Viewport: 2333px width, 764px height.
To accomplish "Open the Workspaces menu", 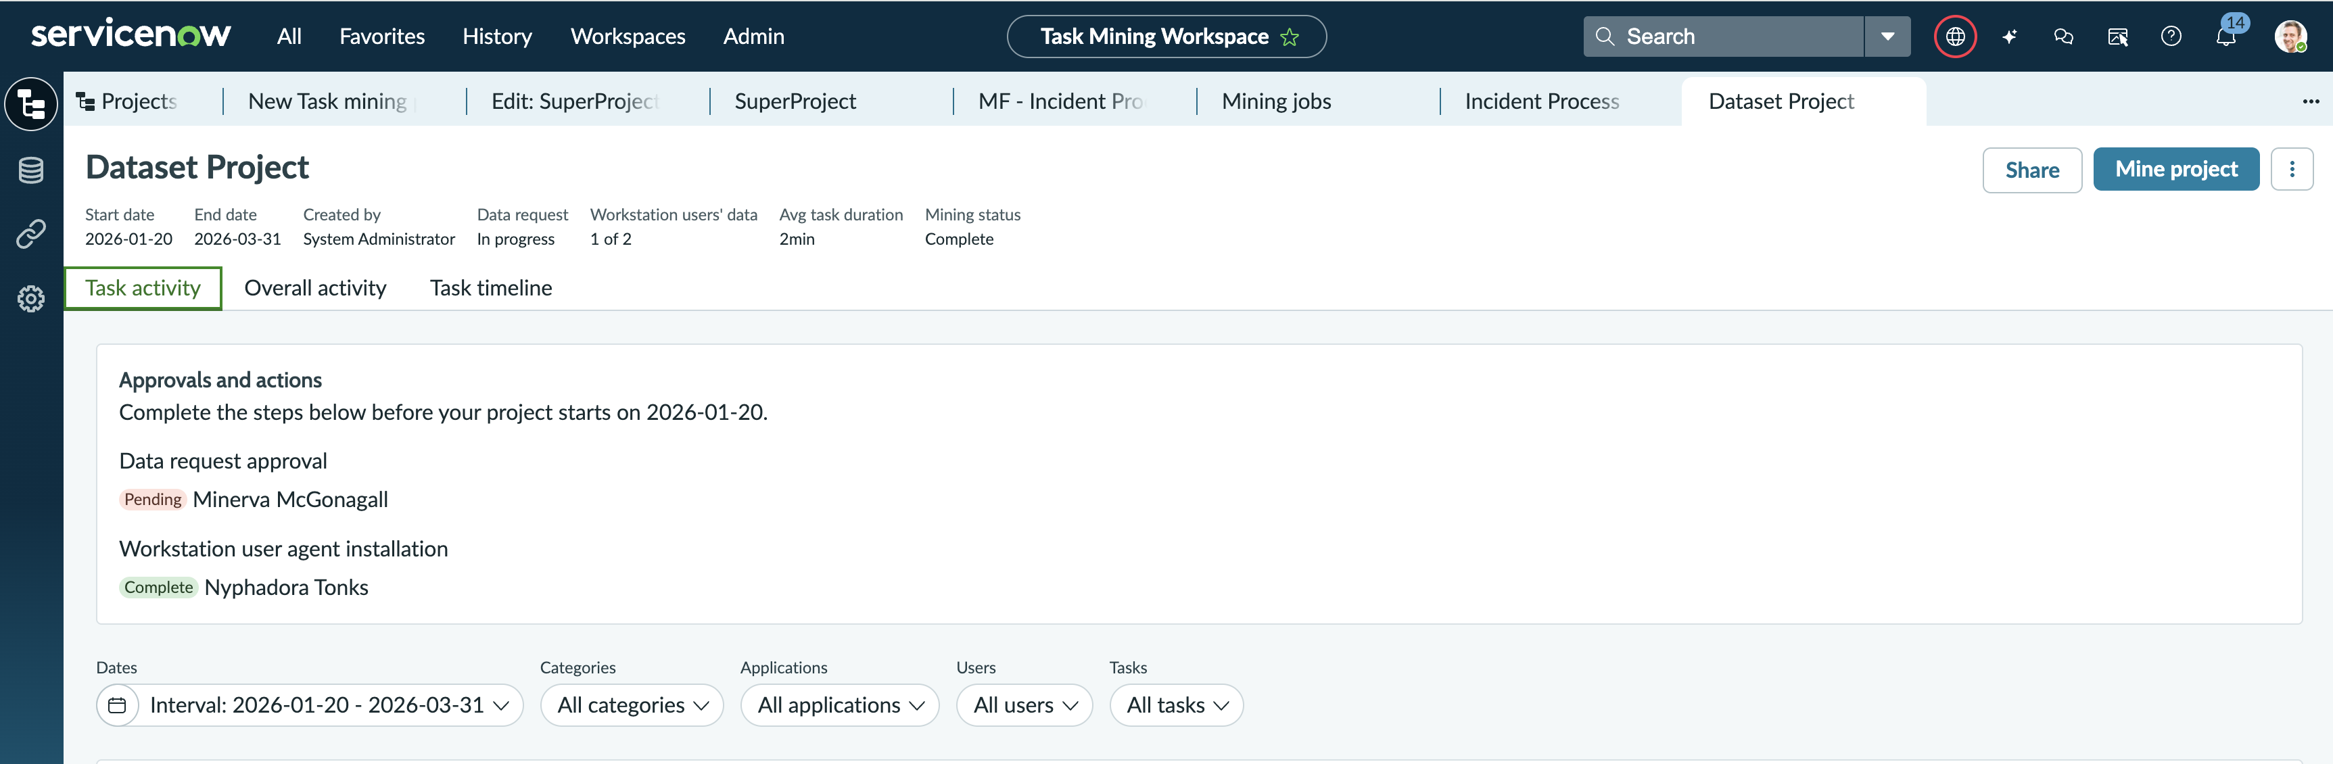I will coord(628,37).
